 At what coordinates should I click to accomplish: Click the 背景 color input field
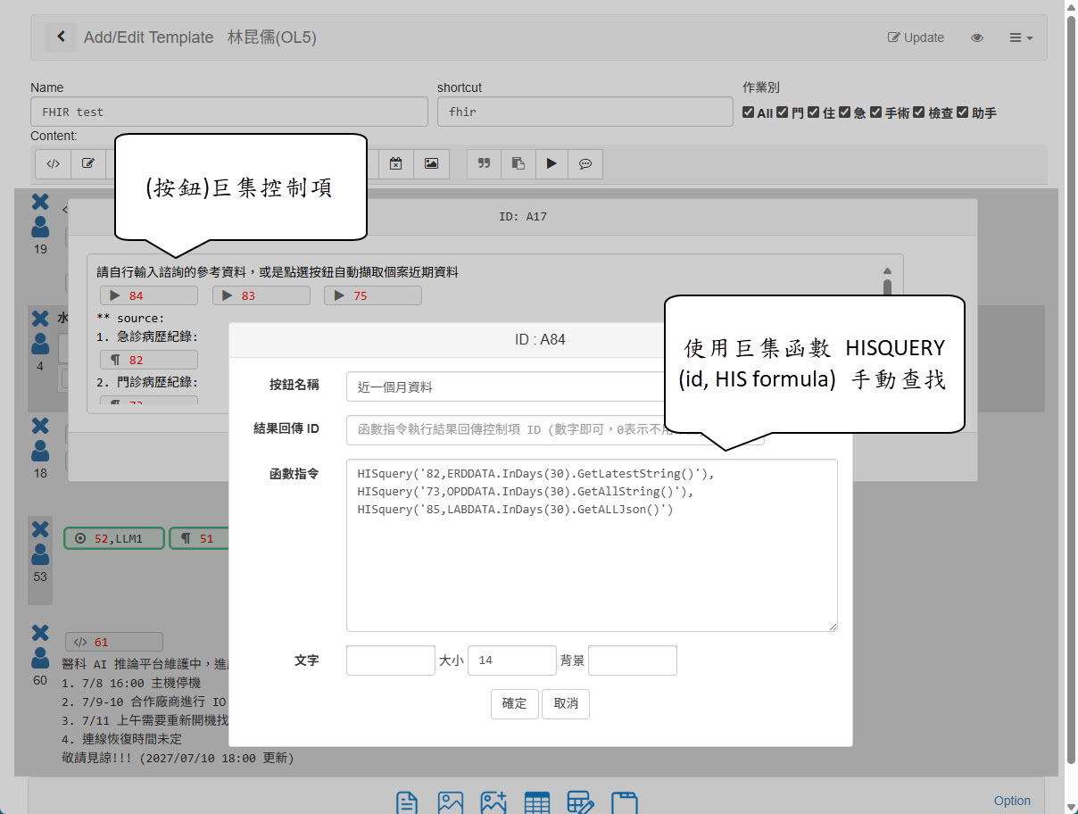pos(632,660)
